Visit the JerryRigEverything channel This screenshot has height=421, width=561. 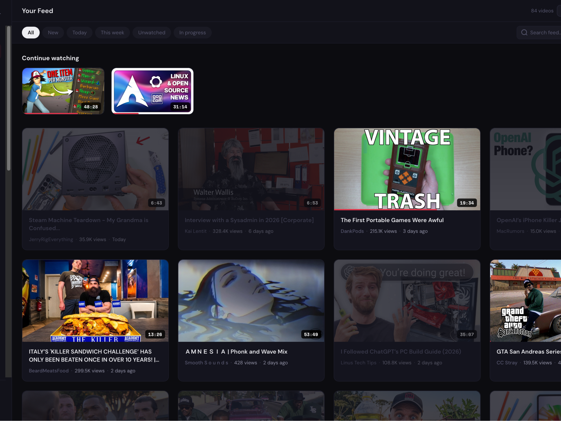tap(51, 239)
